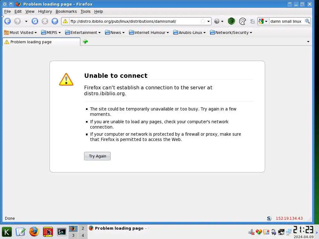The image size is (319, 239).
Task: Open the back/forward history dropdown arrow
Action: point(26,21)
